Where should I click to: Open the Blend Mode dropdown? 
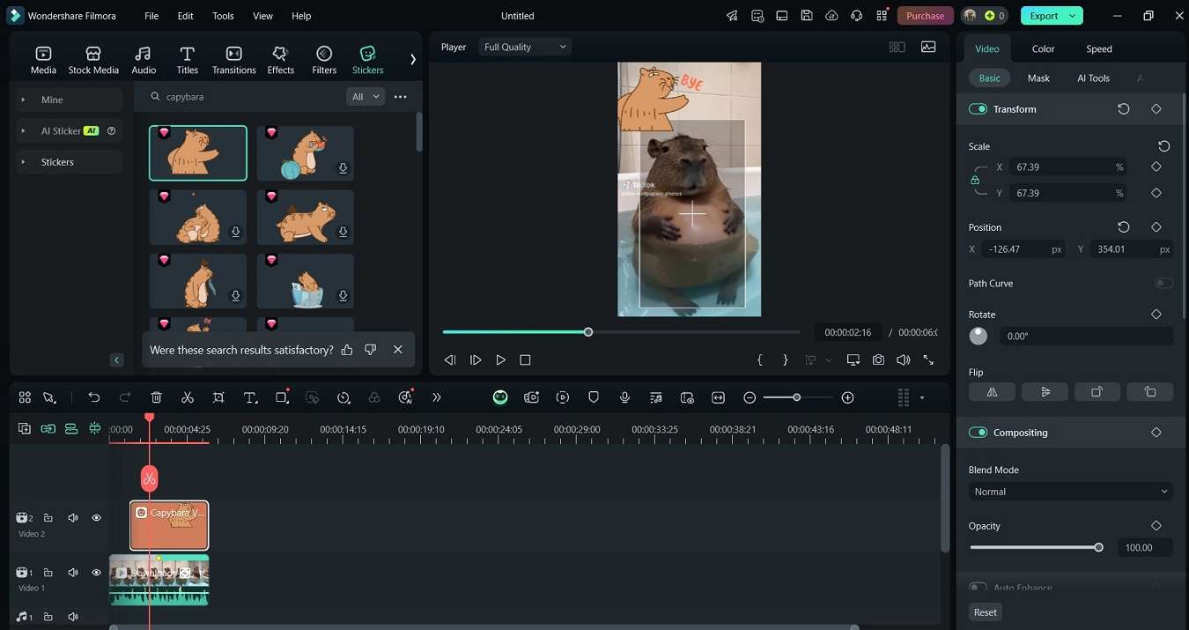point(1070,492)
